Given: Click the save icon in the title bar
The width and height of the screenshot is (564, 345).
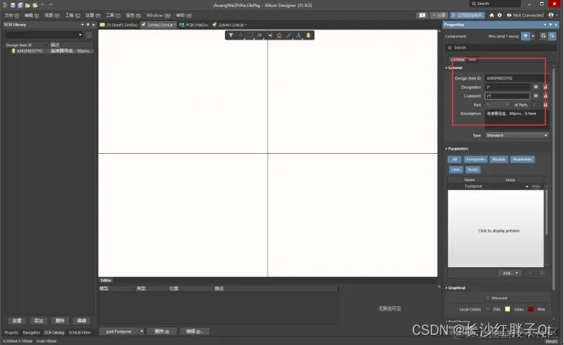Looking at the screenshot, I should click(12, 5).
